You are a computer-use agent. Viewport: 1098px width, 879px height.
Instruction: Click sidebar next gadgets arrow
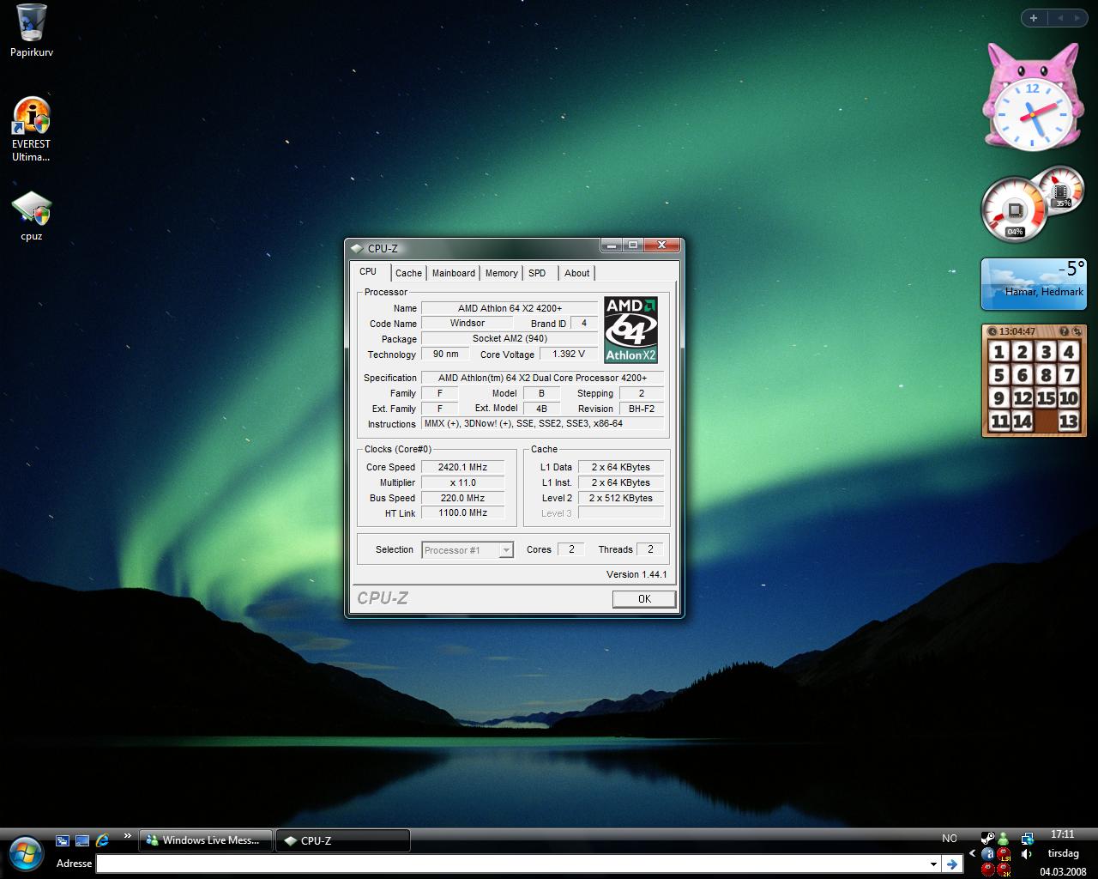[x=1077, y=18]
